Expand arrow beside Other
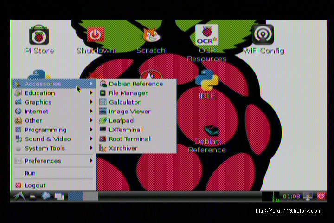The width and height of the screenshot is (334, 223). (x=91, y=120)
